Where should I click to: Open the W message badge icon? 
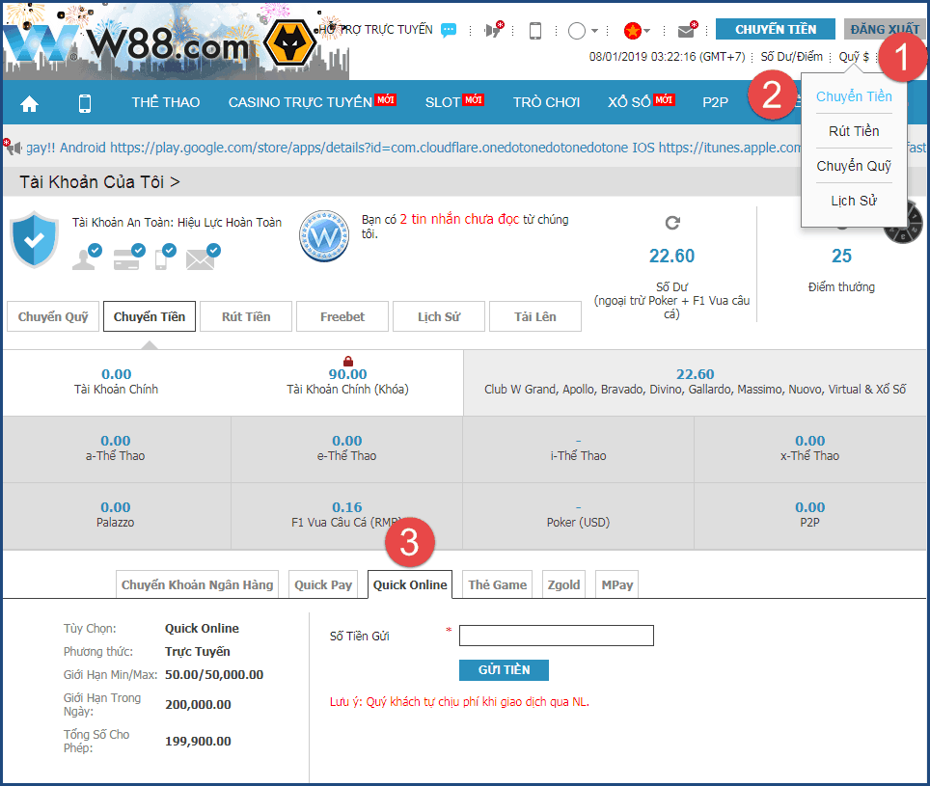pyautogui.click(x=324, y=236)
